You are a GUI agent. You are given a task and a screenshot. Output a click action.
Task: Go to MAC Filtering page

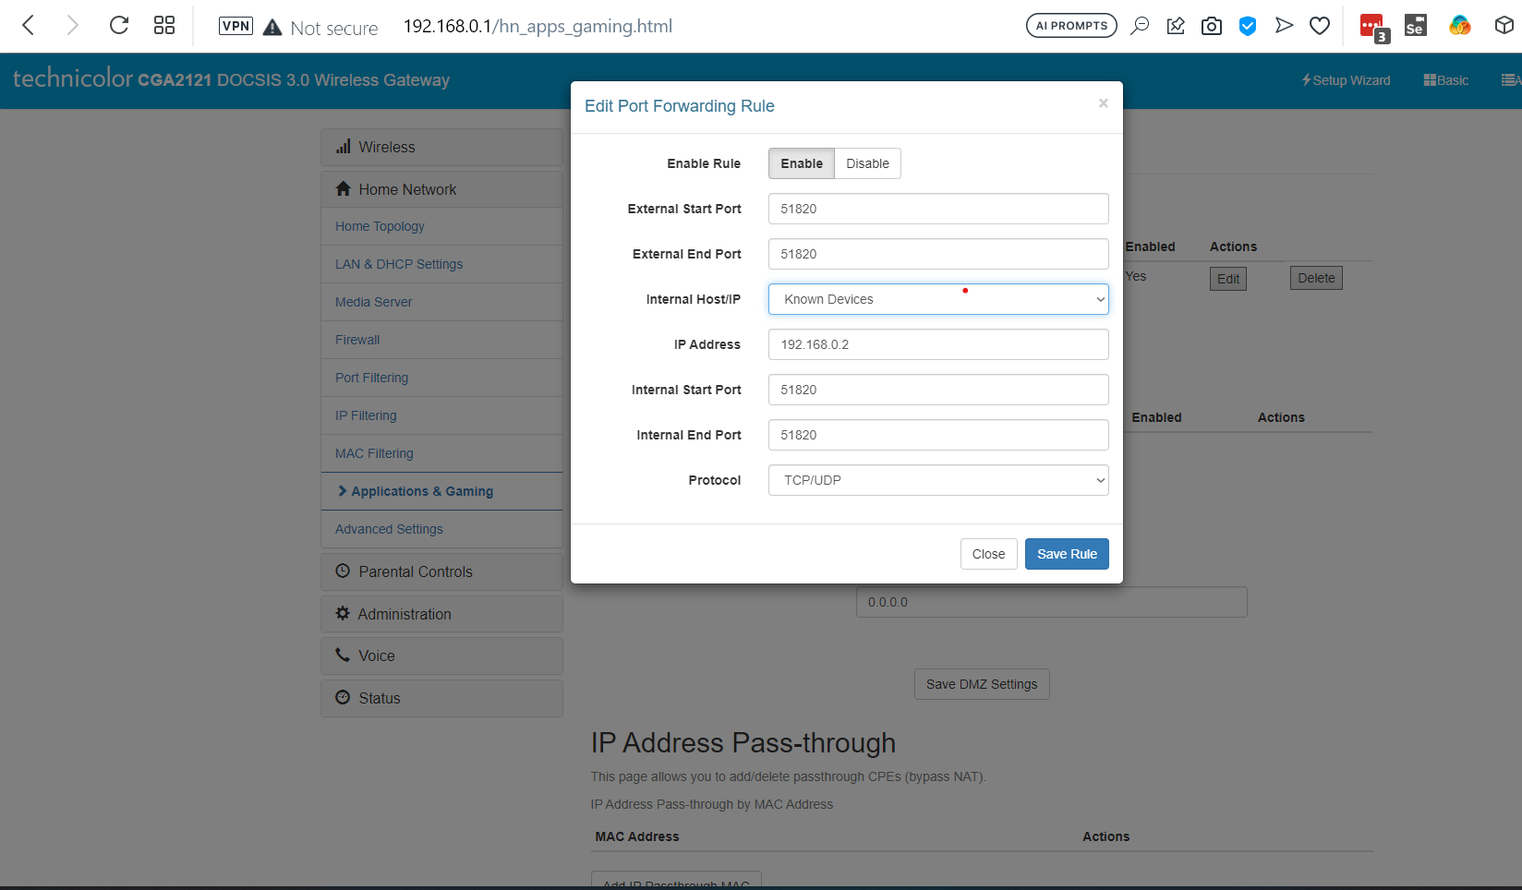click(374, 453)
